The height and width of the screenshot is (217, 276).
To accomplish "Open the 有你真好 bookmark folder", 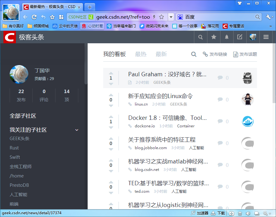I will pos(13,26).
